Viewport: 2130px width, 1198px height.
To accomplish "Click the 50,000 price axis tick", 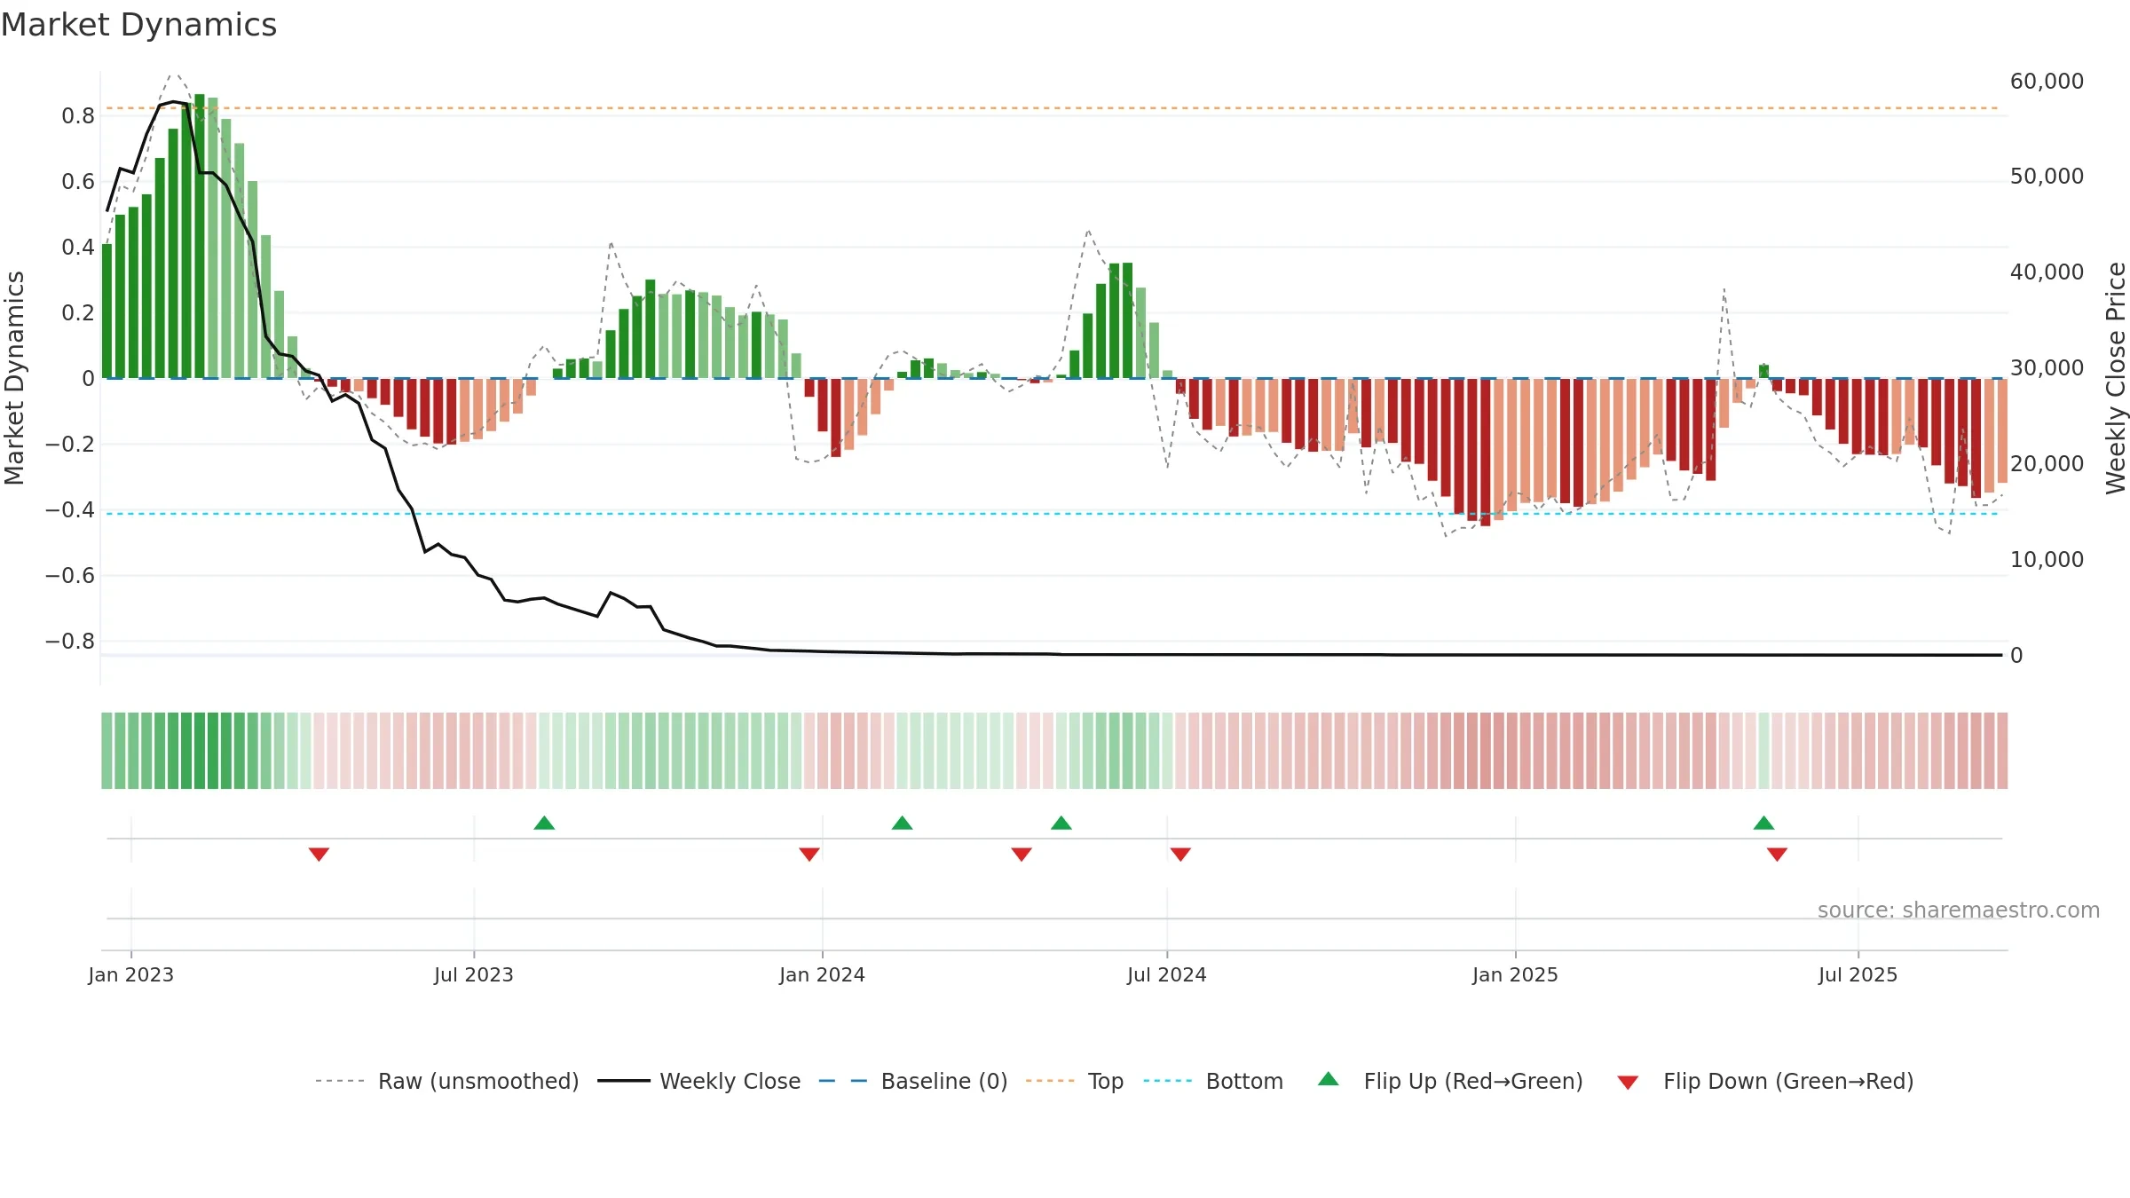I will (x=2047, y=177).
